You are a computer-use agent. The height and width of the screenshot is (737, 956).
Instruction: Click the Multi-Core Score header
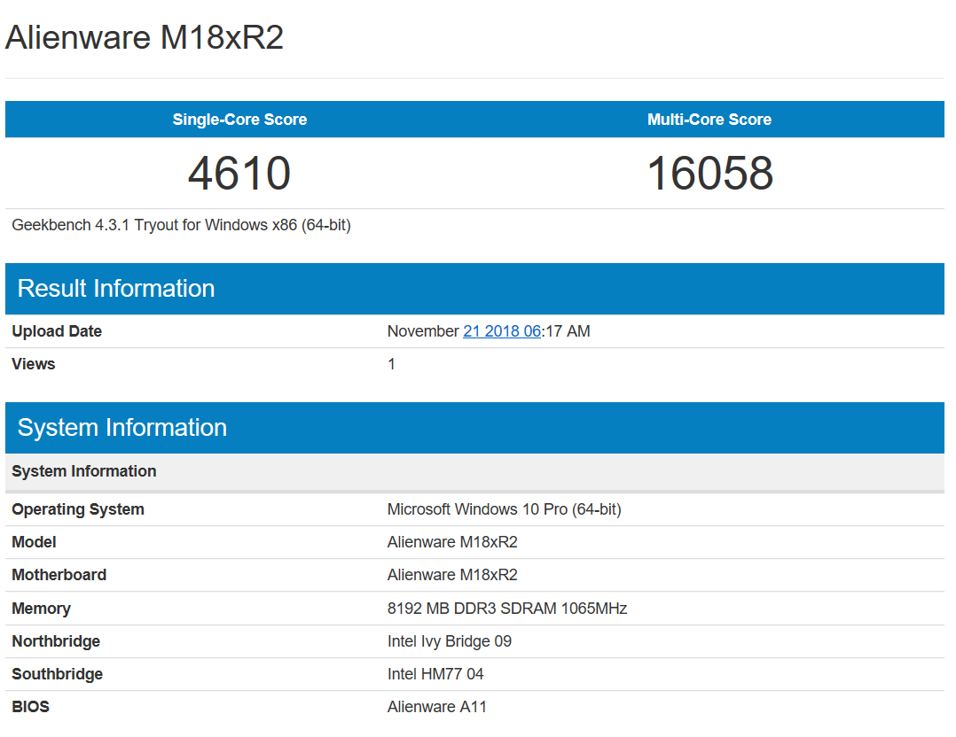pyautogui.click(x=709, y=120)
